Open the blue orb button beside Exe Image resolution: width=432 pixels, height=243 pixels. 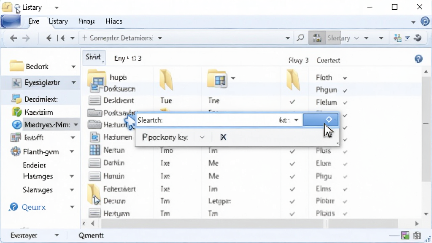coord(11,21)
